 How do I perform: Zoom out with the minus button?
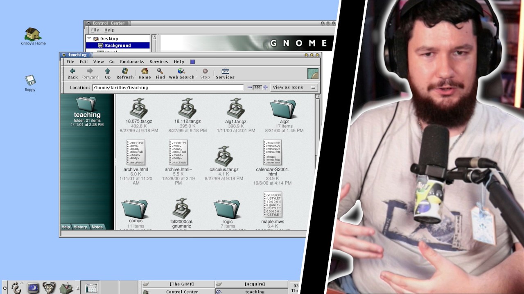250,87
